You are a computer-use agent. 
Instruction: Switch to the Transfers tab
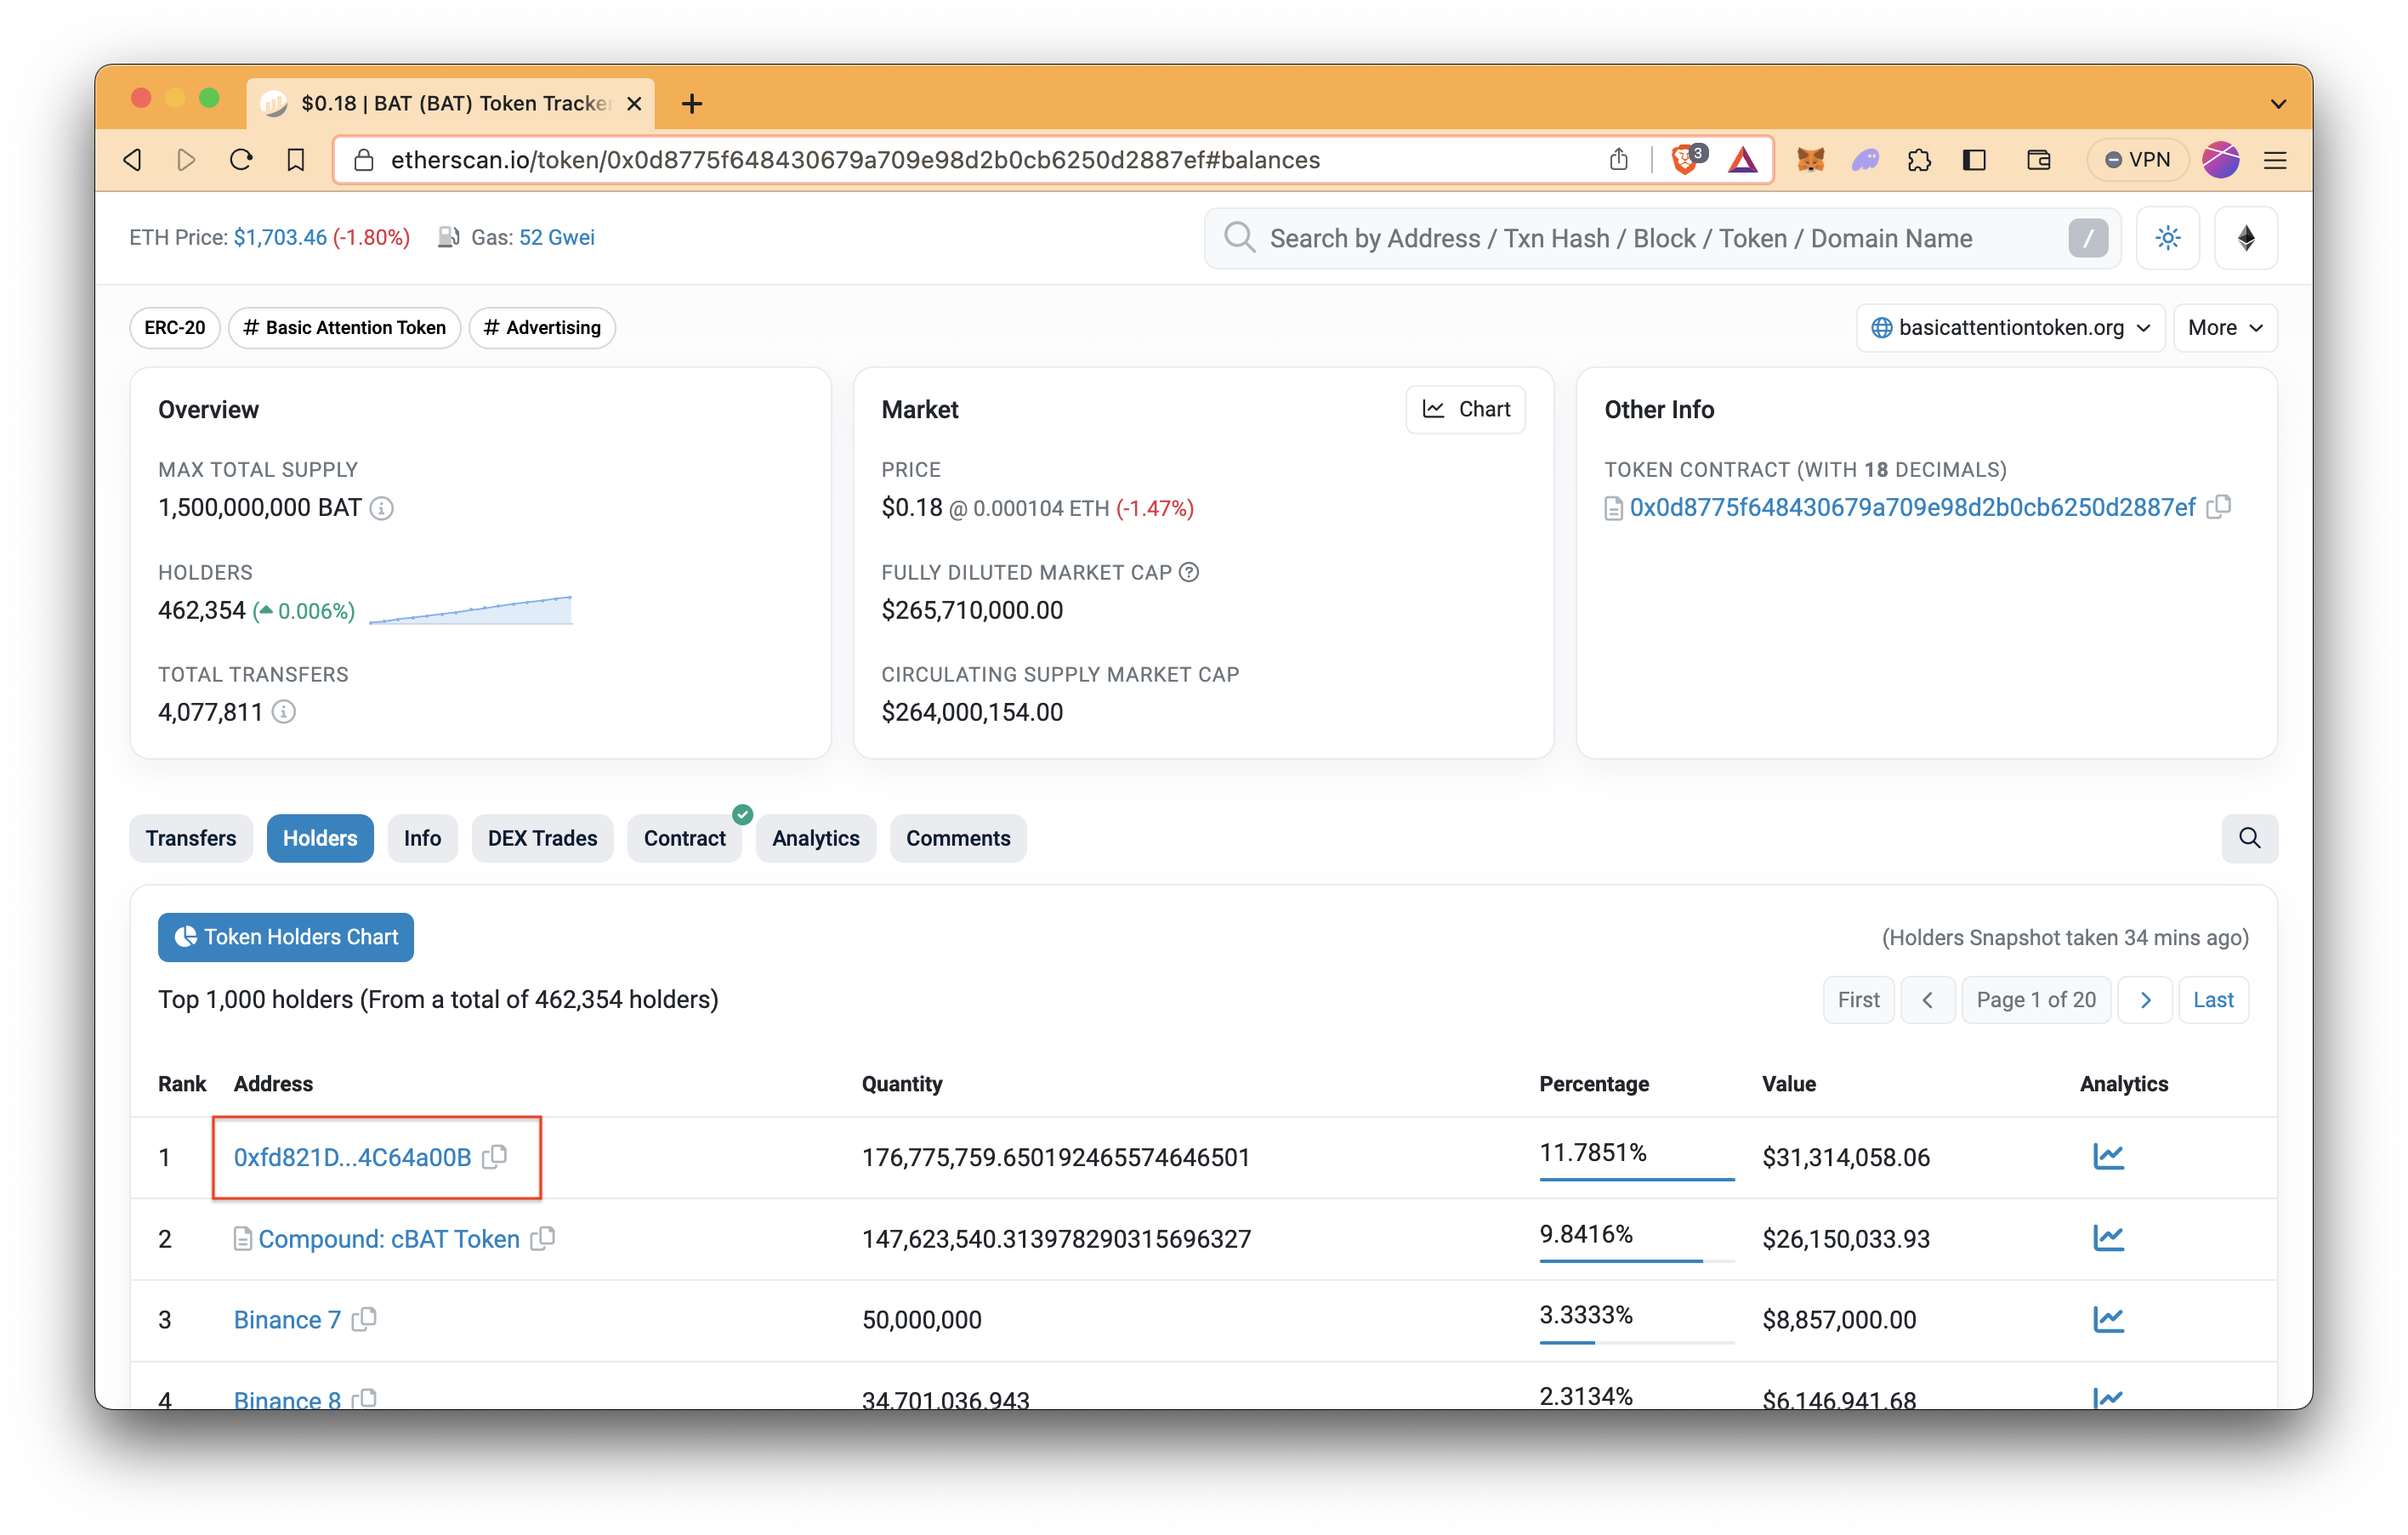191,837
